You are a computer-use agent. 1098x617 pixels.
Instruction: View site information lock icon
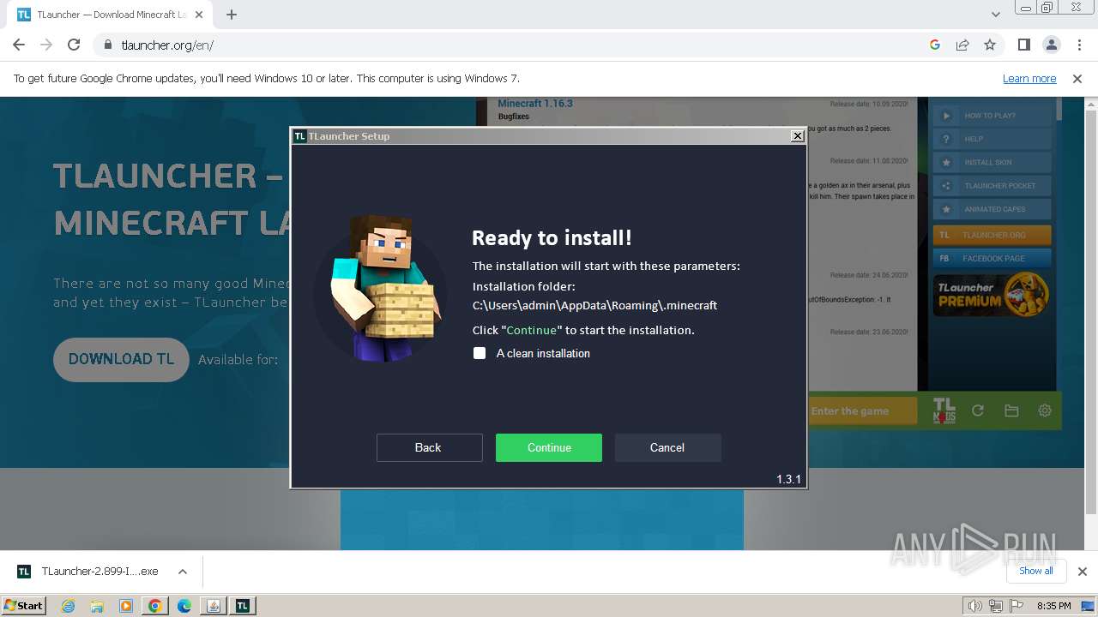coord(107,45)
